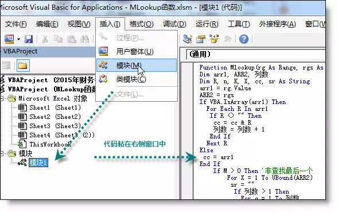Open the 视图(V) menu
The height and width of the screenshot is (212, 338).
coord(79,24)
